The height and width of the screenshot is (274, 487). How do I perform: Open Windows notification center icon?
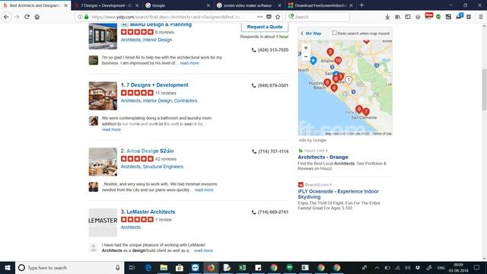click(x=477, y=268)
